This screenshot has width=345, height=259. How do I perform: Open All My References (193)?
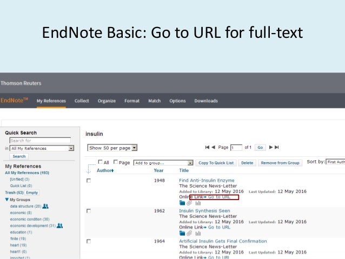coord(27,172)
